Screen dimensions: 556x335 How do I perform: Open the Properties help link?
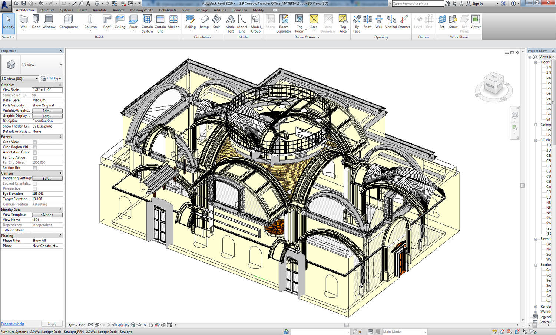[13, 324]
